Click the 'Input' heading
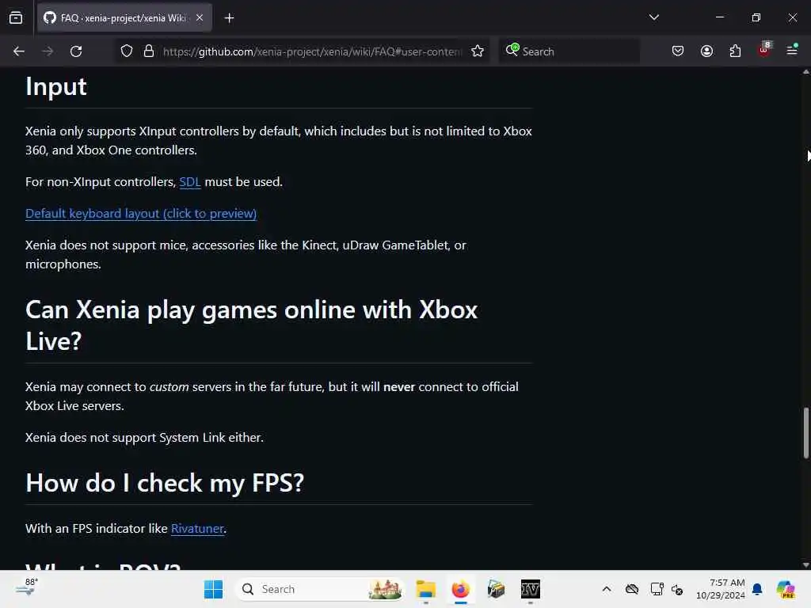 [x=56, y=86]
